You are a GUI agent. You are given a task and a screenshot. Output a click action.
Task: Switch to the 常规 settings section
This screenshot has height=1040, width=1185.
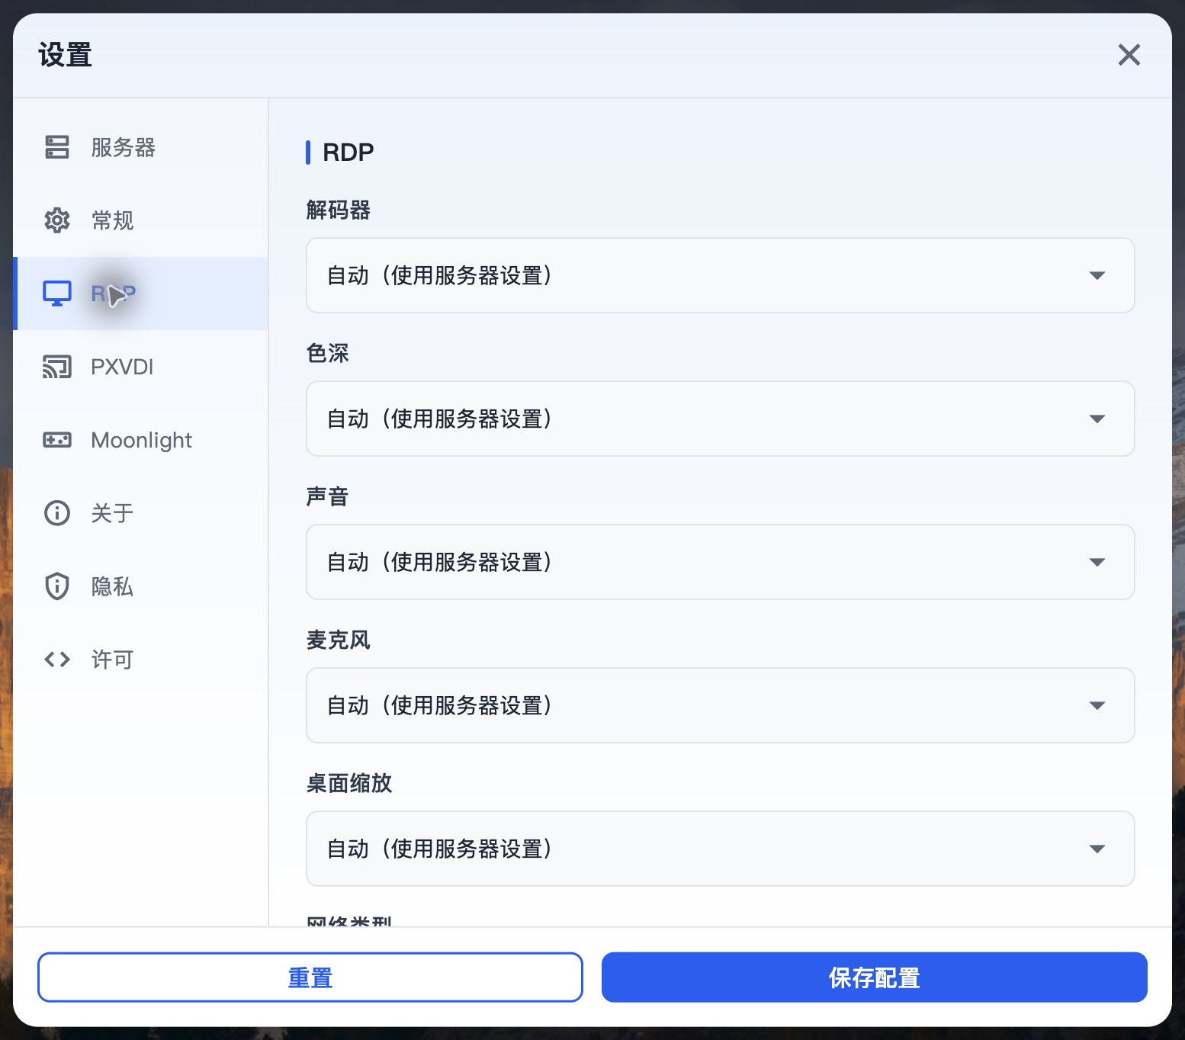(141, 220)
